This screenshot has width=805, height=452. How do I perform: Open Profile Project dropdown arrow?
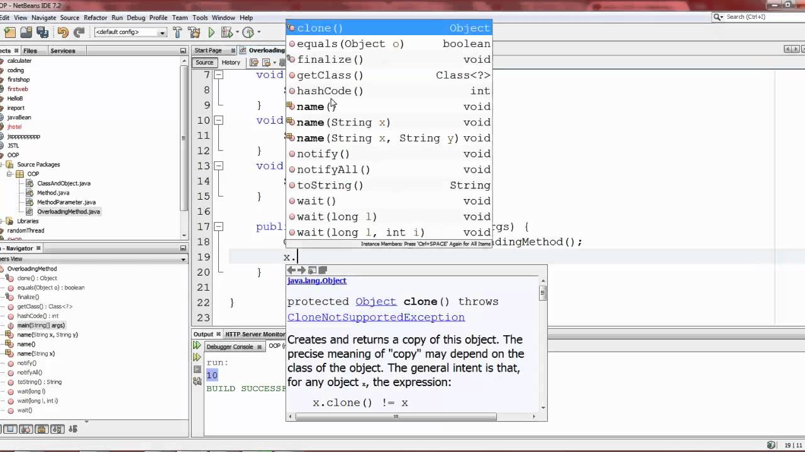point(258,32)
